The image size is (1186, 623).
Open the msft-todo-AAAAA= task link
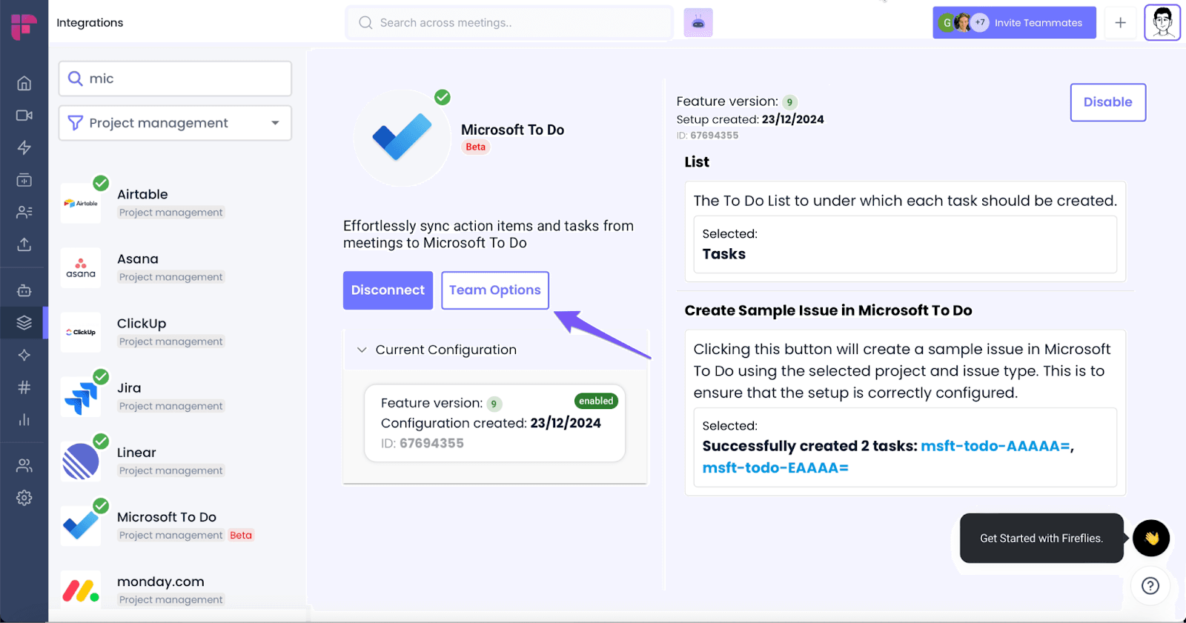[x=995, y=446]
